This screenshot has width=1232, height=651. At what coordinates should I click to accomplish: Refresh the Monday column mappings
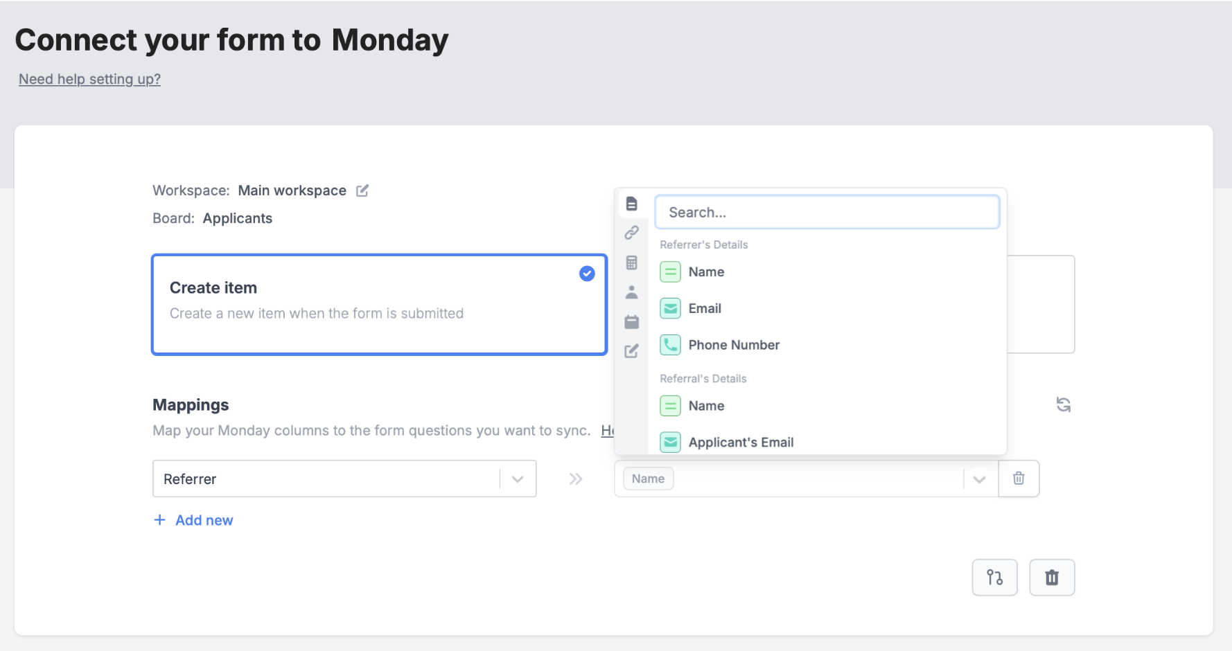(1064, 404)
